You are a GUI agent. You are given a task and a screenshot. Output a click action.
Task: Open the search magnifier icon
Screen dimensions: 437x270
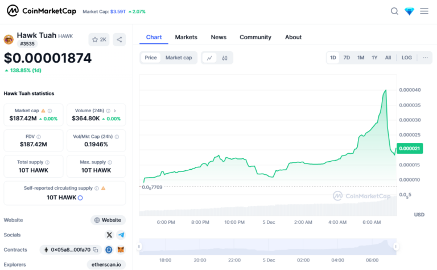tap(394, 11)
